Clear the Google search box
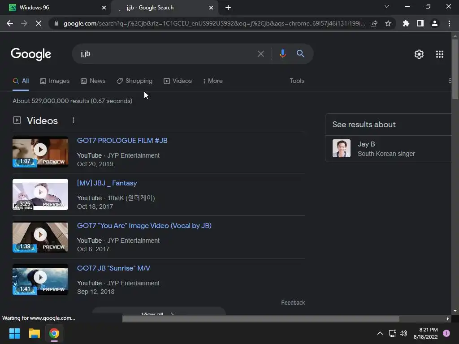Viewport: 459px width, 344px height. (261, 54)
